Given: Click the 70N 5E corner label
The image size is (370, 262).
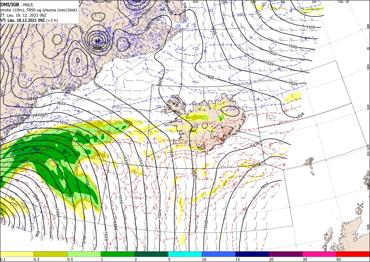Looking at the screenshot, I should pos(344,1).
